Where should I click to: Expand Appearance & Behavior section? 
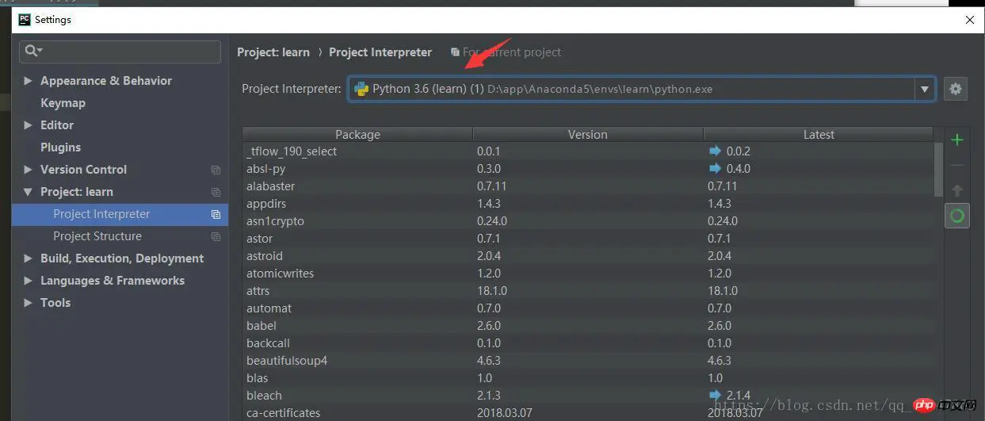[29, 81]
